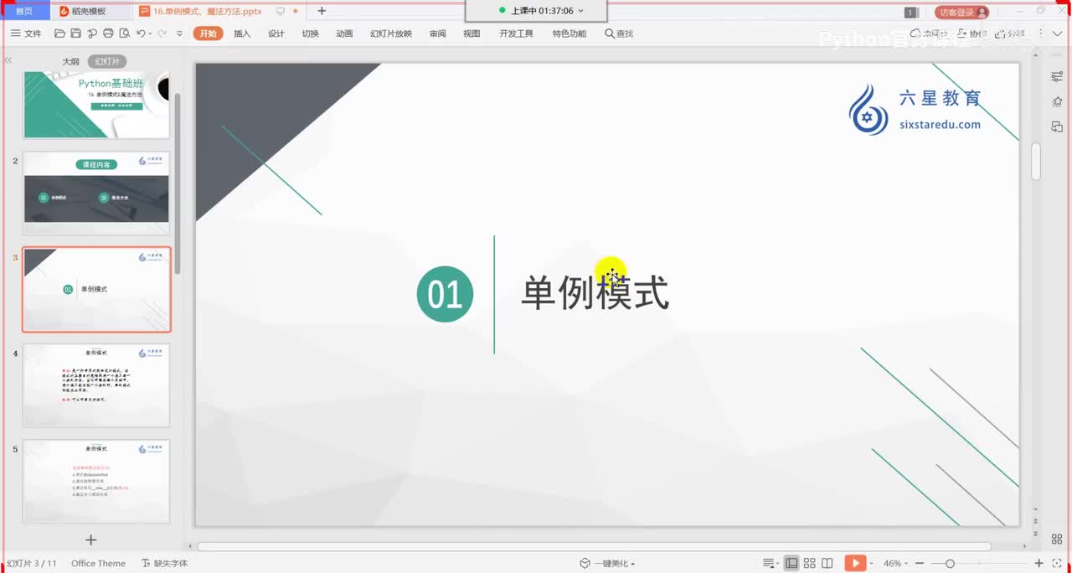Click the redo arrow icon
Viewport: 1072px width, 573px height.
tap(162, 34)
